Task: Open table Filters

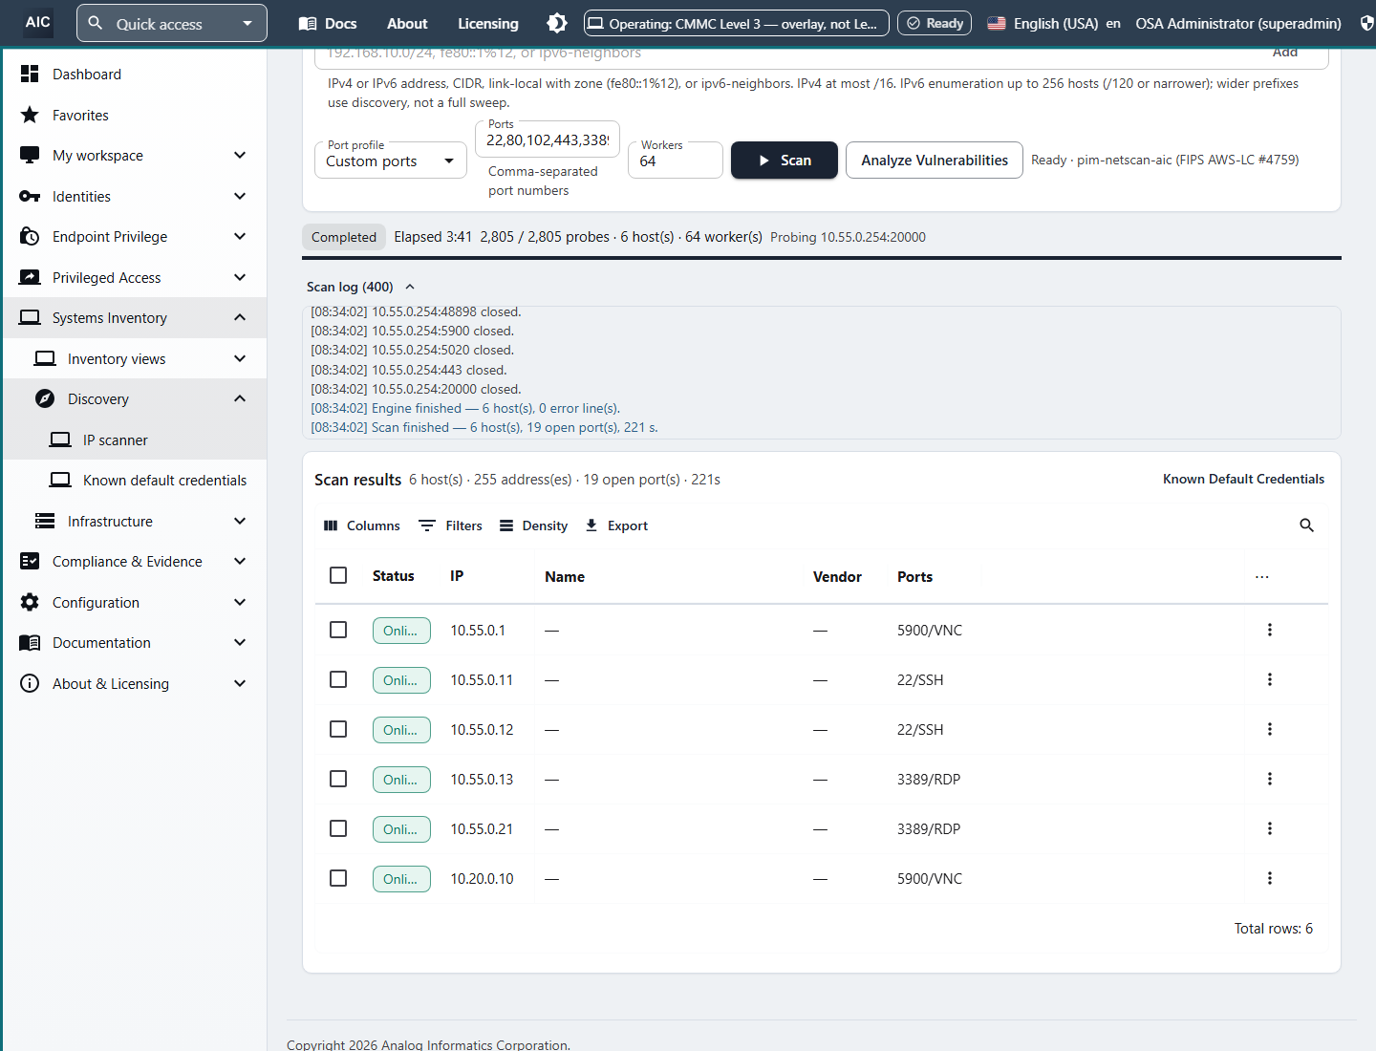Action: (451, 525)
